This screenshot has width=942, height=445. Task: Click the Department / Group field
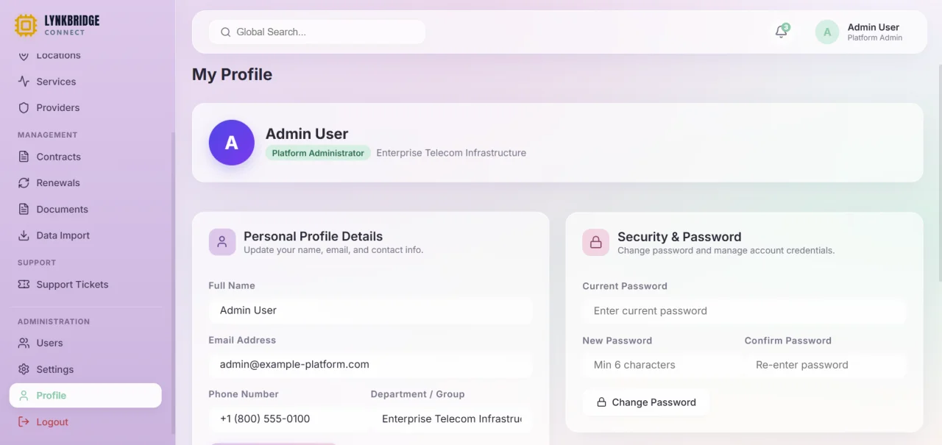click(451, 419)
